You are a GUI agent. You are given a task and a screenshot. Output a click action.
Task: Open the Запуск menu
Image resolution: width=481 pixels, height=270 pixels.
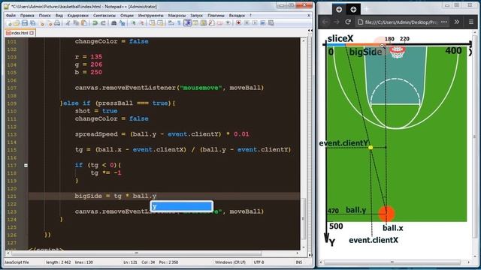pos(196,15)
